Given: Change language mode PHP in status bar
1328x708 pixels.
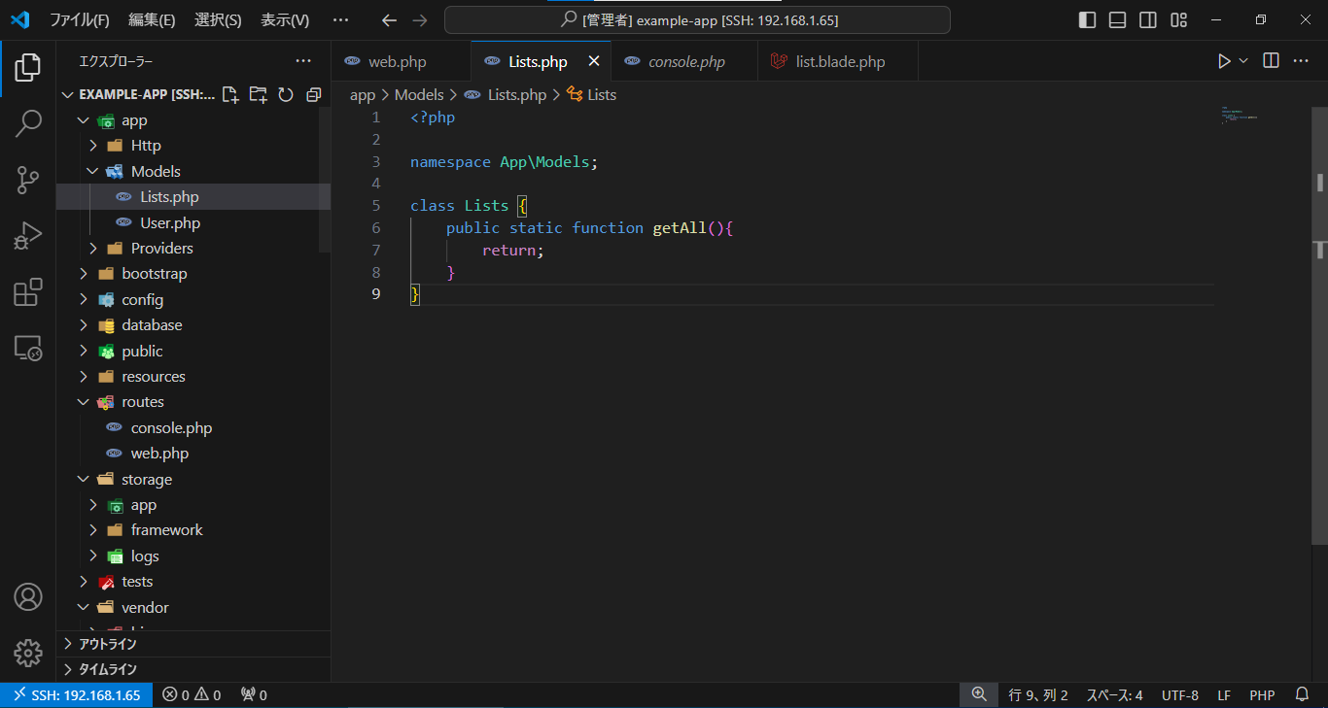Looking at the screenshot, I should [1262, 695].
